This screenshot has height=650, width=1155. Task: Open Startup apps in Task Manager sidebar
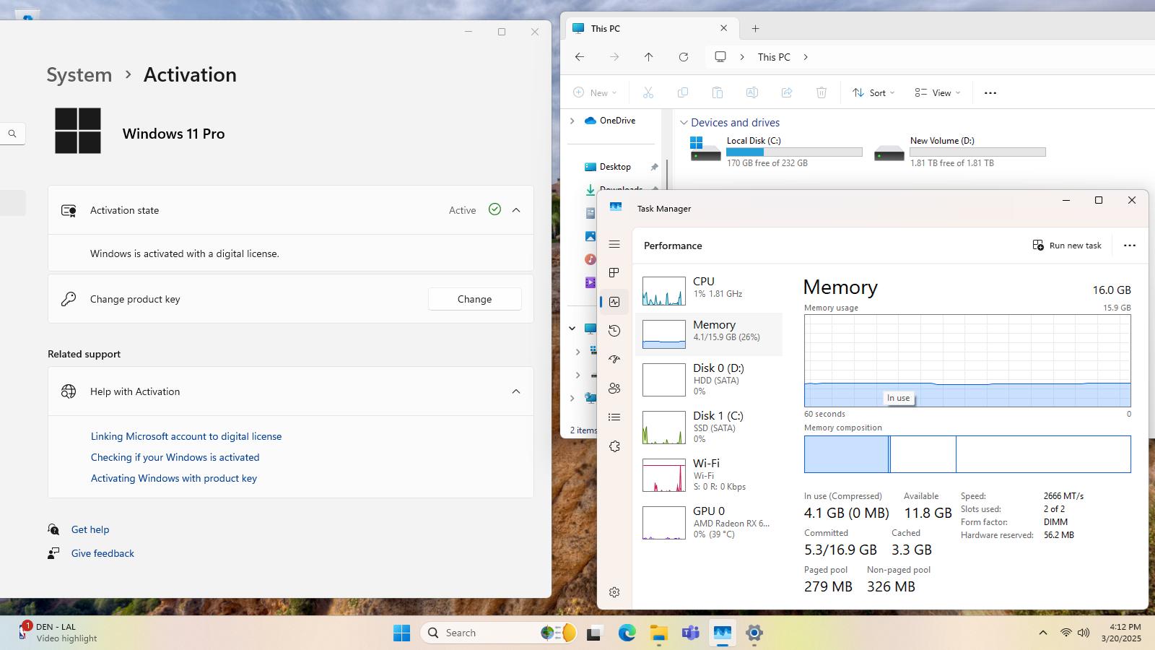coord(614,359)
